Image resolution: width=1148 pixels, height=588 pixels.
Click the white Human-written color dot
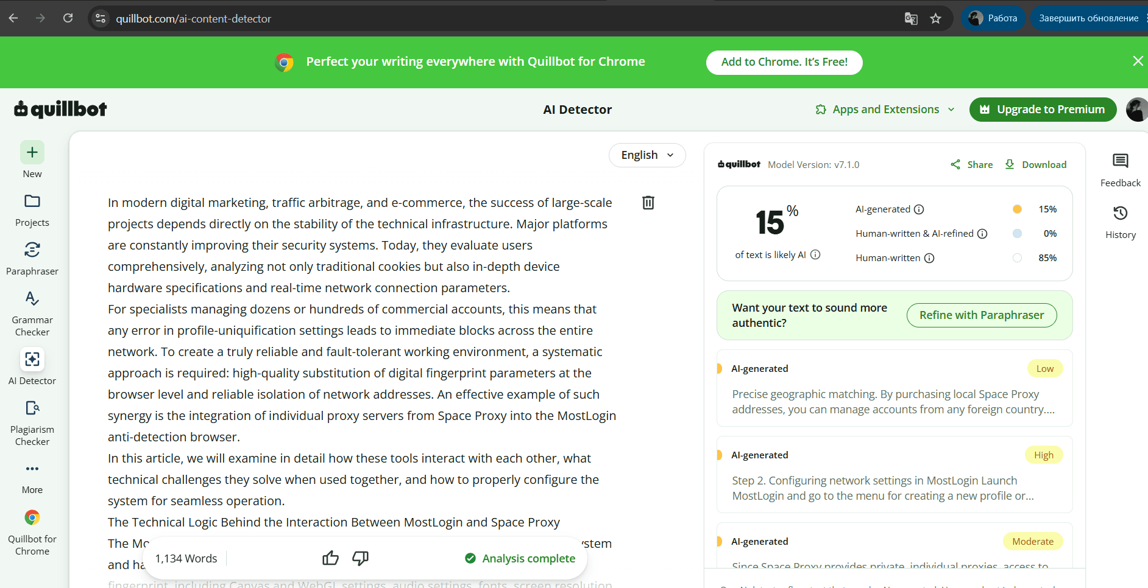pyautogui.click(x=1017, y=258)
